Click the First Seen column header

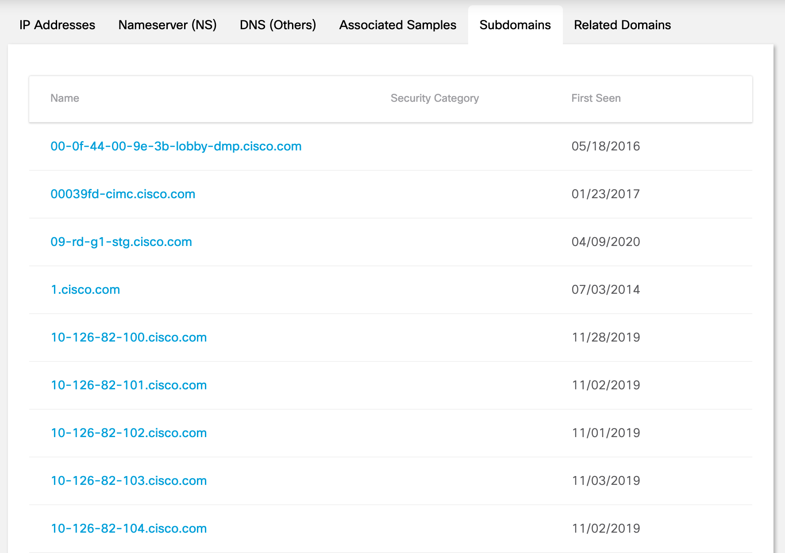point(596,98)
